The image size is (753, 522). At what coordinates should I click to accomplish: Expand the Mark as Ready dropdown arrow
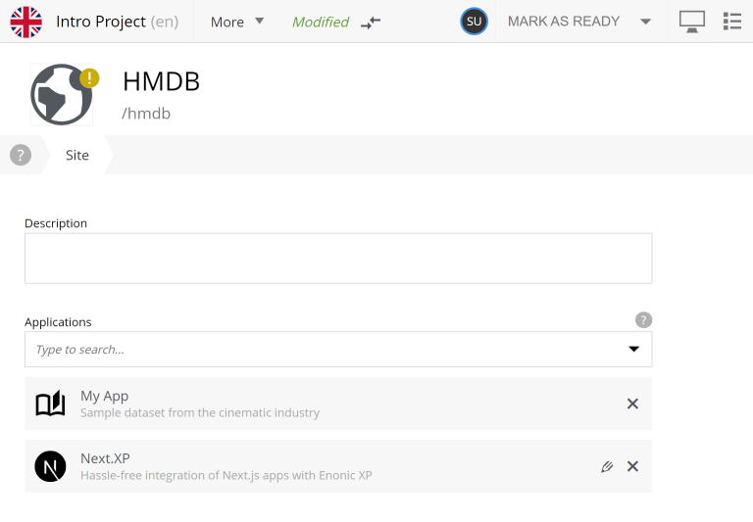[x=645, y=22]
